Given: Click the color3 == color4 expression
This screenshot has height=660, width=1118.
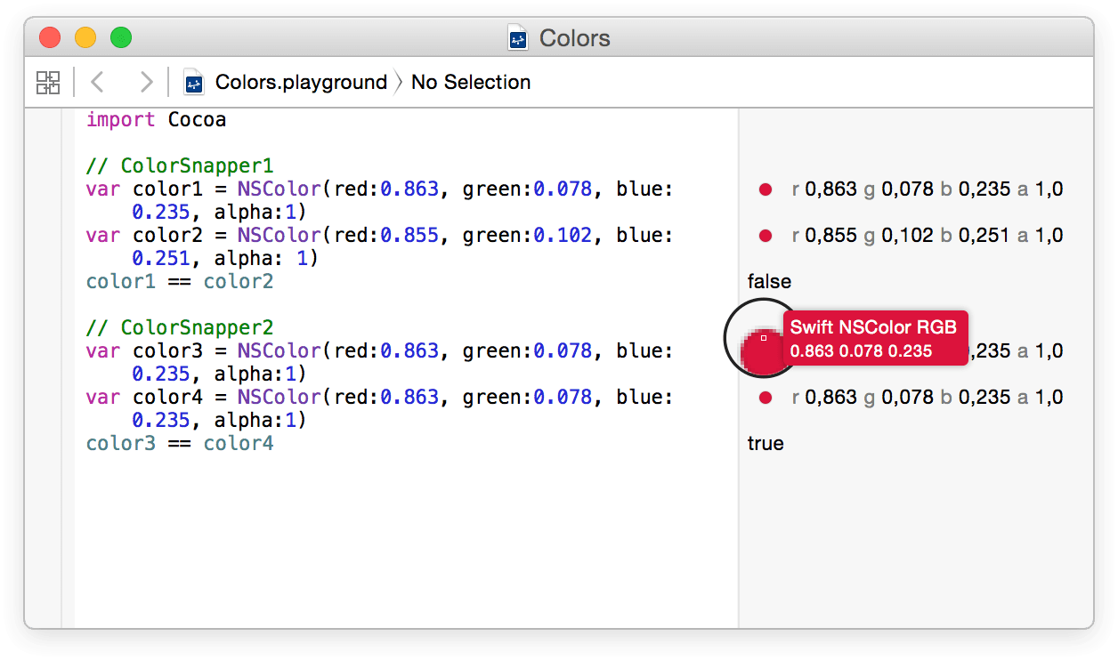Looking at the screenshot, I should pyautogui.click(x=180, y=444).
